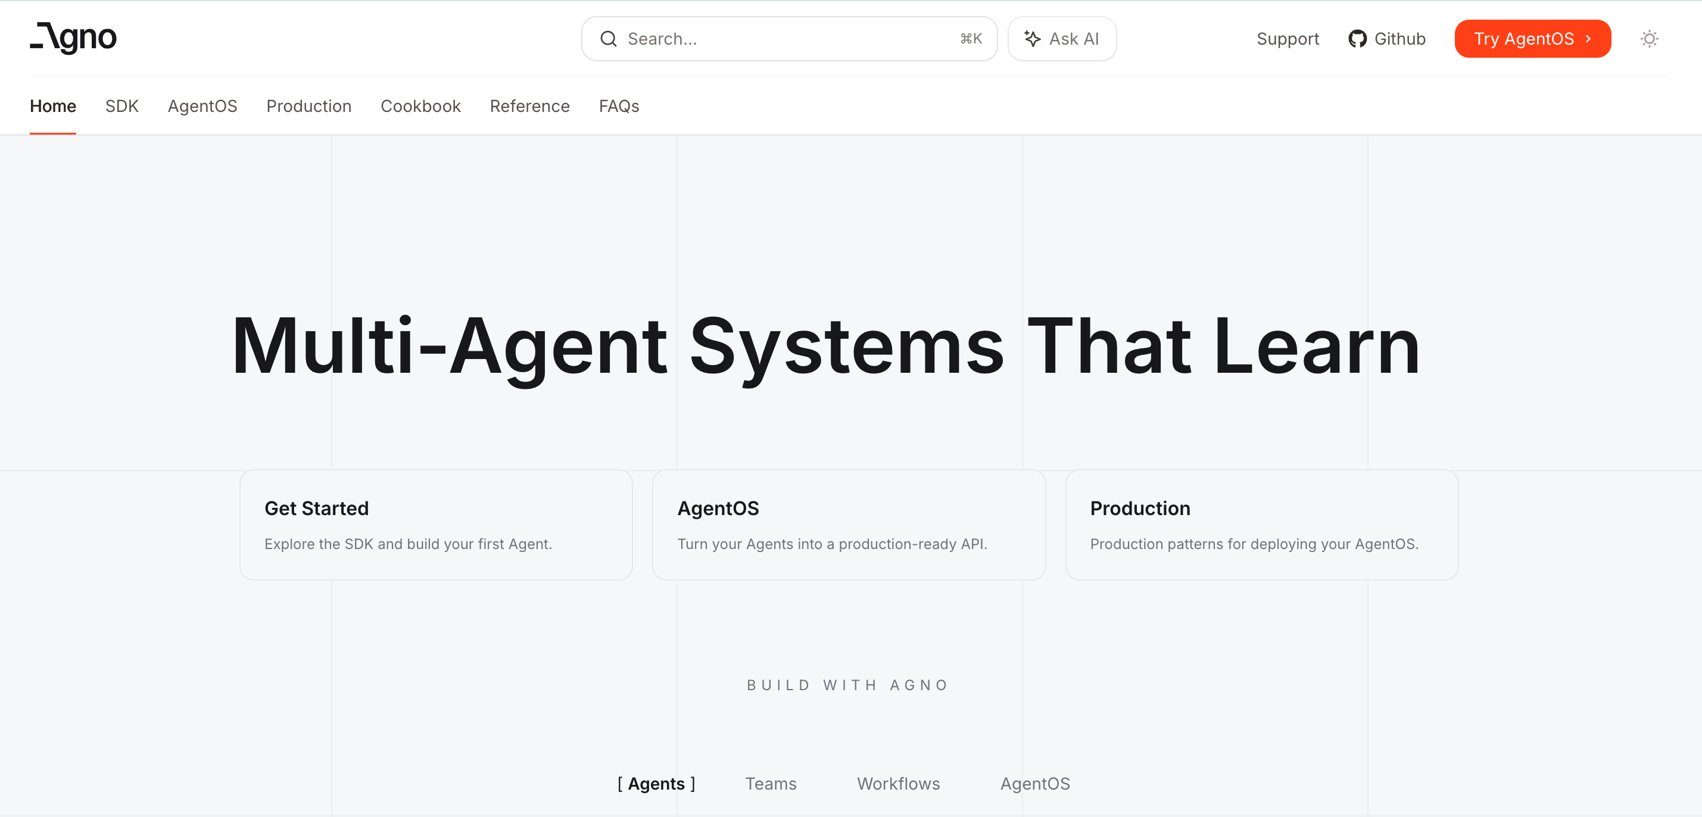This screenshot has height=817, width=1702.
Task: Open the AgentOS production-ready API card
Action: 849,525
